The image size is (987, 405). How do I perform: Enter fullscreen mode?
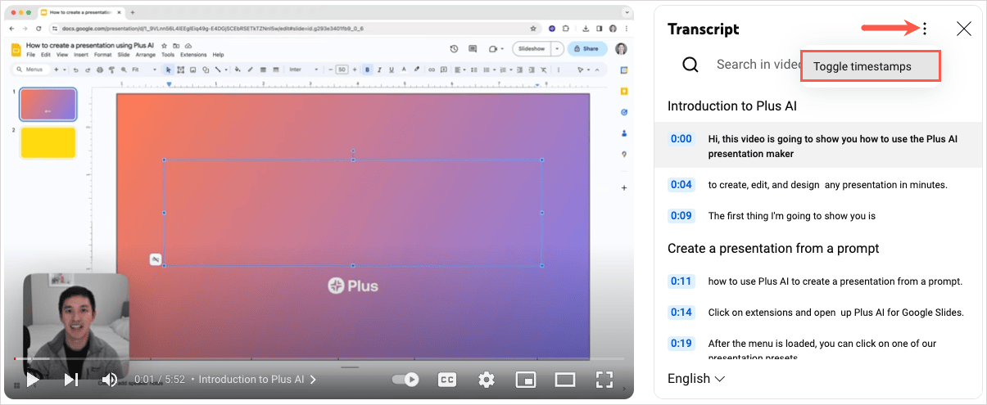pyautogui.click(x=604, y=380)
